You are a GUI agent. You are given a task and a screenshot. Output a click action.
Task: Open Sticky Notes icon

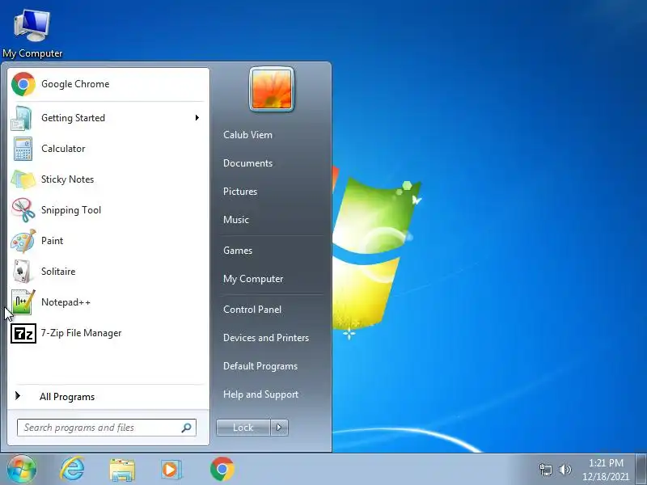[23, 179]
